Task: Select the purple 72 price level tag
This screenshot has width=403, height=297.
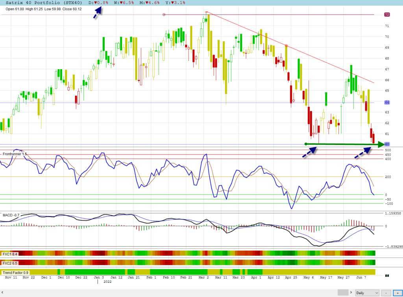Action: [x=387, y=15]
